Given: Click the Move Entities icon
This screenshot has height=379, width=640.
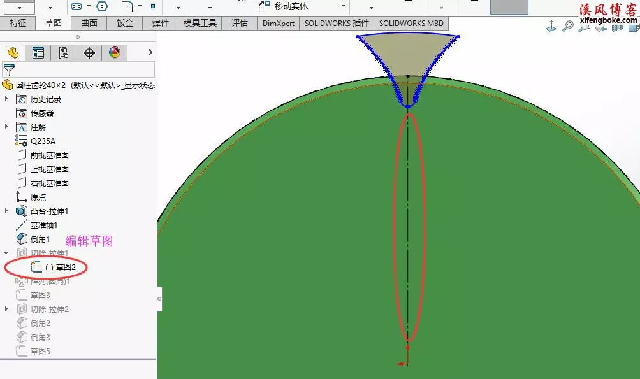Looking at the screenshot, I should click(265, 5).
